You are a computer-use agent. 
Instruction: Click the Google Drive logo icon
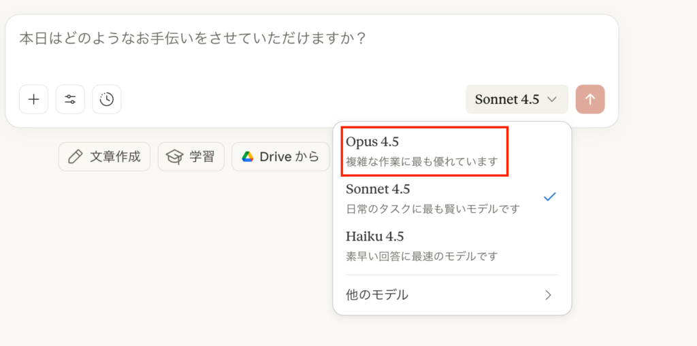pos(248,157)
